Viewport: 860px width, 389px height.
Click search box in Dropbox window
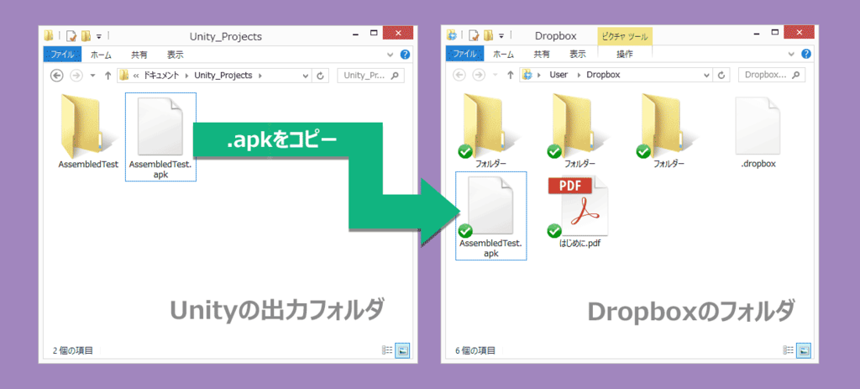(773, 75)
